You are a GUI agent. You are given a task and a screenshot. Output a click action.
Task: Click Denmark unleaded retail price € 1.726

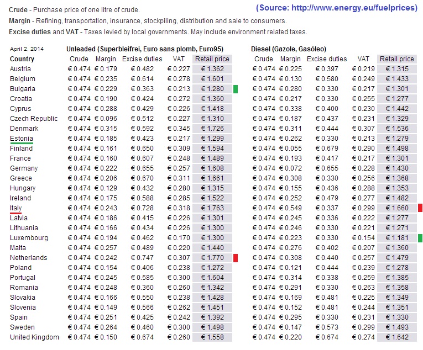coord(212,129)
